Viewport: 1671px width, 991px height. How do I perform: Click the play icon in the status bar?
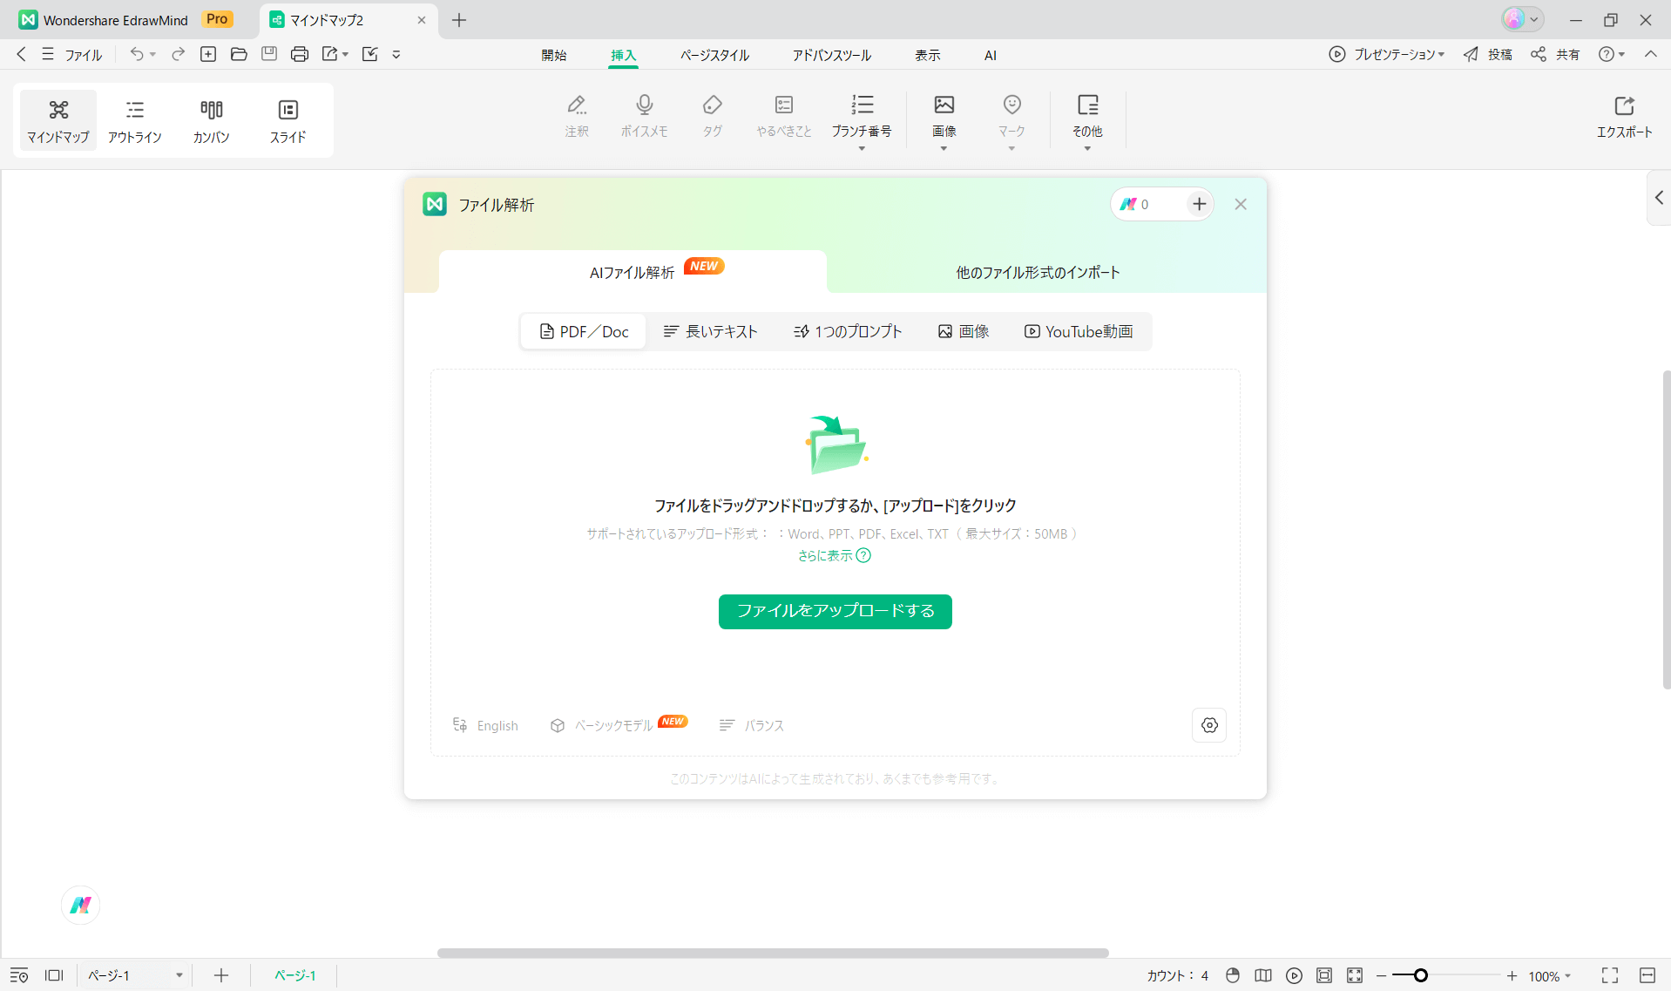[x=1295, y=975]
